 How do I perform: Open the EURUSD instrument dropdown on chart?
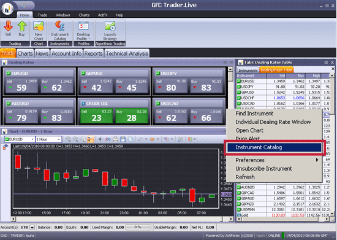[x=32, y=139]
